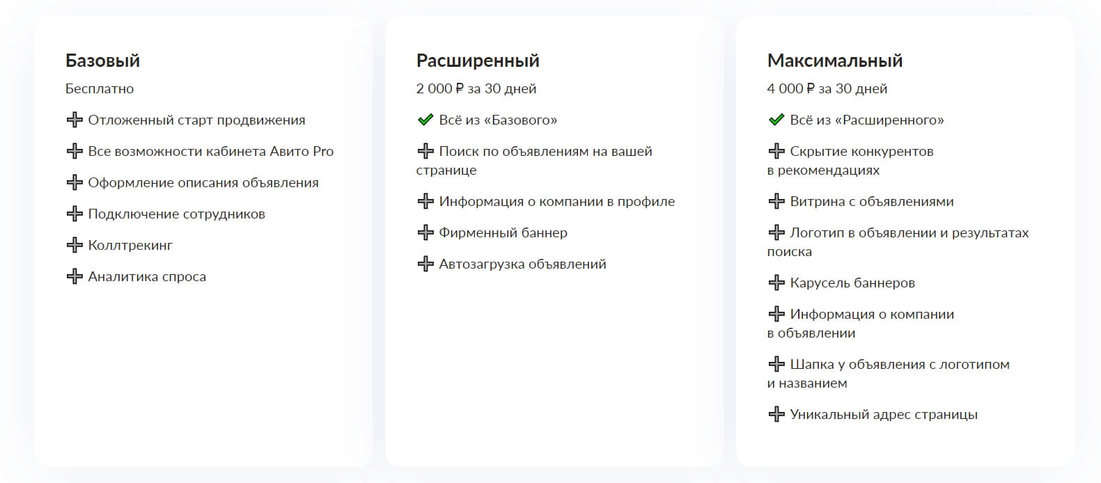This screenshot has width=1101, height=483.
Task: Click plus icon next to Коллтрекинг
Action: [x=75, y=245]
